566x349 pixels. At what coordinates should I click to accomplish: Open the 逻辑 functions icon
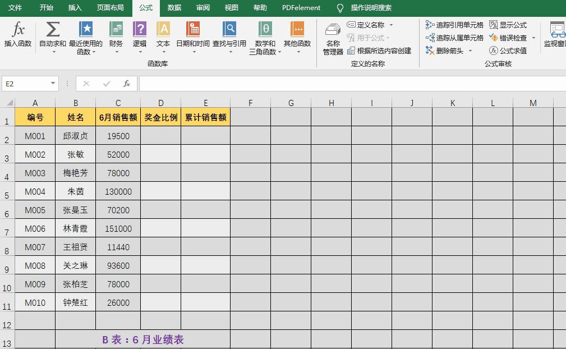coord(140,29)
